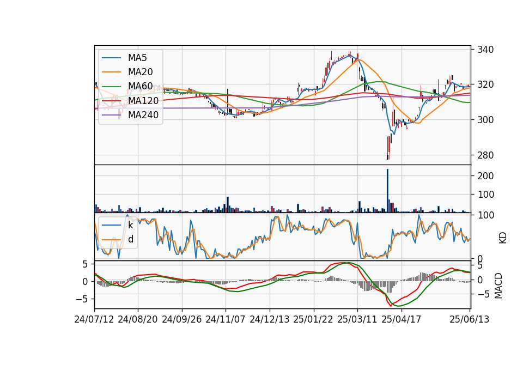Click the 25/04/17 date axis label
This screenshot has height=376, width=523.
pos(402,319)
